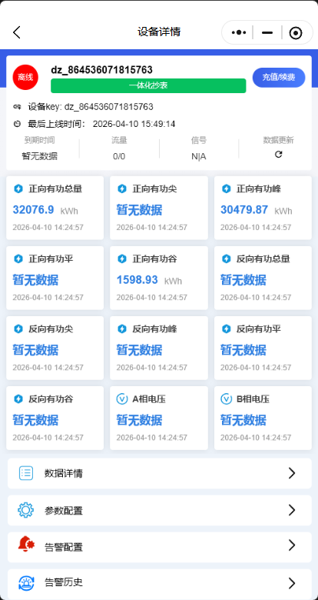318x600 pixels.
Task: Open the 告警历史 menu row
Action: pos(159,584)
